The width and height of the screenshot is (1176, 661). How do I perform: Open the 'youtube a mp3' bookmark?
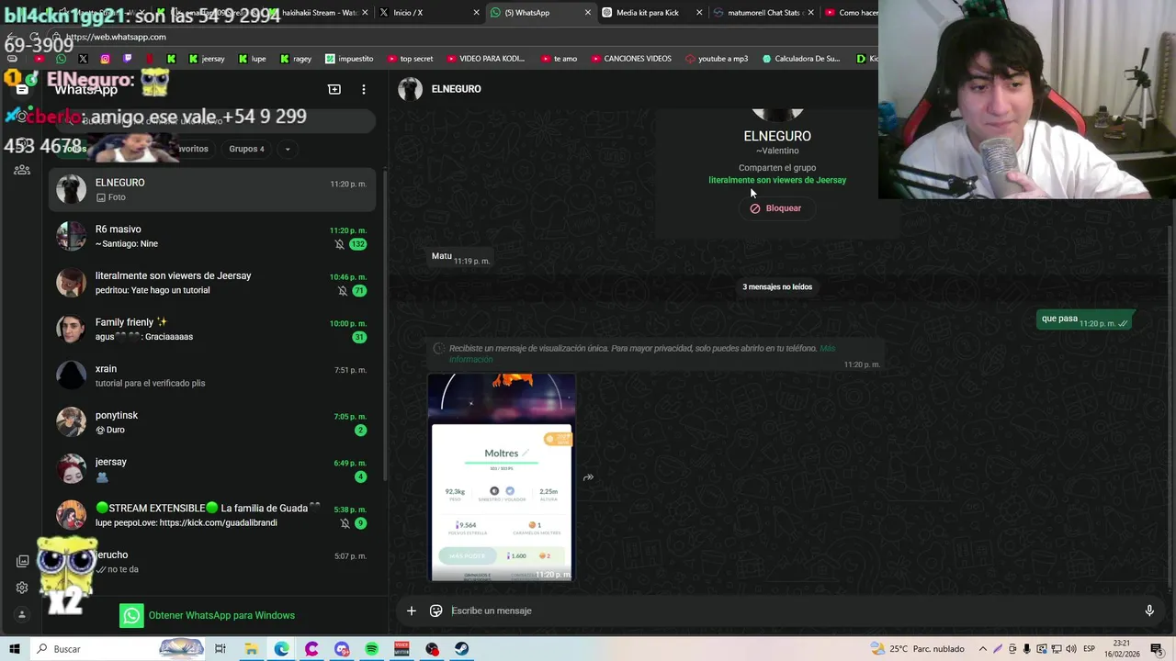[x=716, y=59]
